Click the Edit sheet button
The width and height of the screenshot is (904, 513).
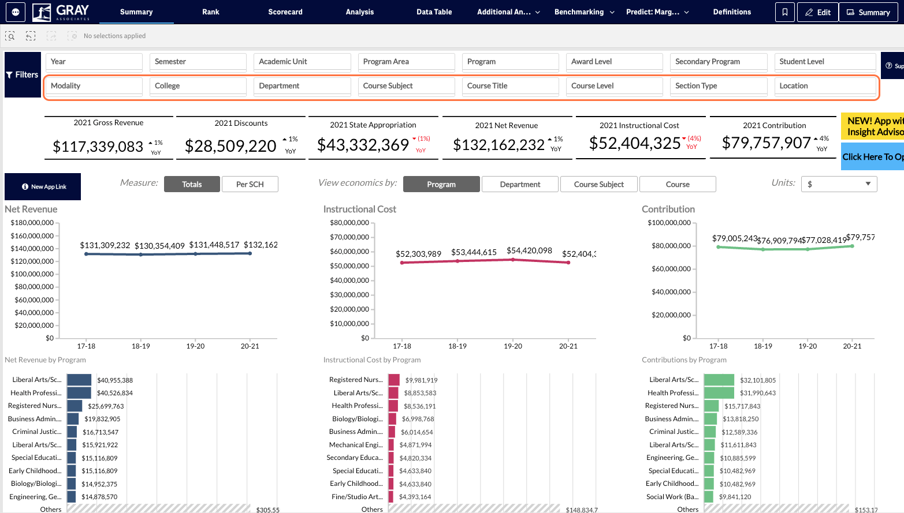coord(817,12)
